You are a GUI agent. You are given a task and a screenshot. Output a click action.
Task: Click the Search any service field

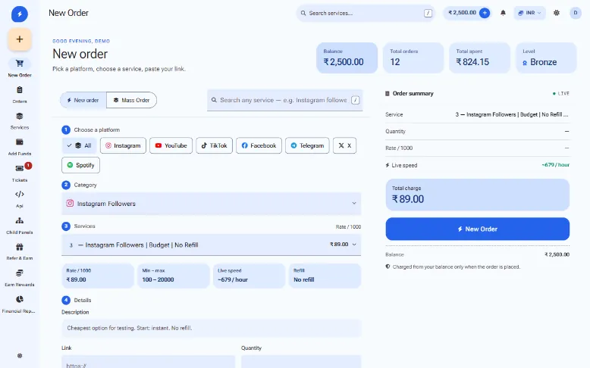tap(285, 100)
